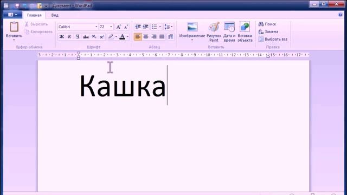The width and height of the screenshot is (347, 195).
Task: Open WordPad help question mark icon
Action: [340, 15]
